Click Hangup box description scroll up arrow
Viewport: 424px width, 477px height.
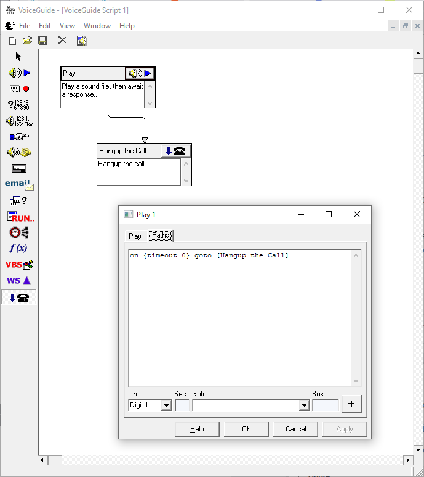(186, 164)
